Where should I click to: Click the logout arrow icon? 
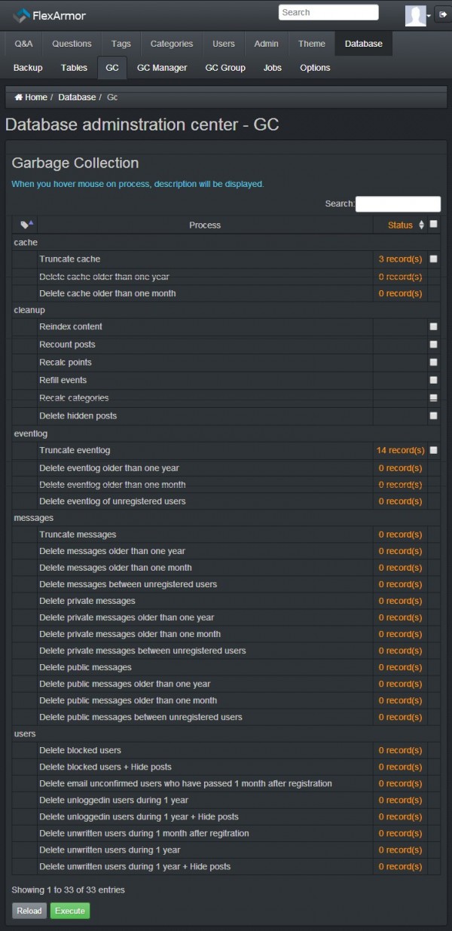click(x=443, y=14)
